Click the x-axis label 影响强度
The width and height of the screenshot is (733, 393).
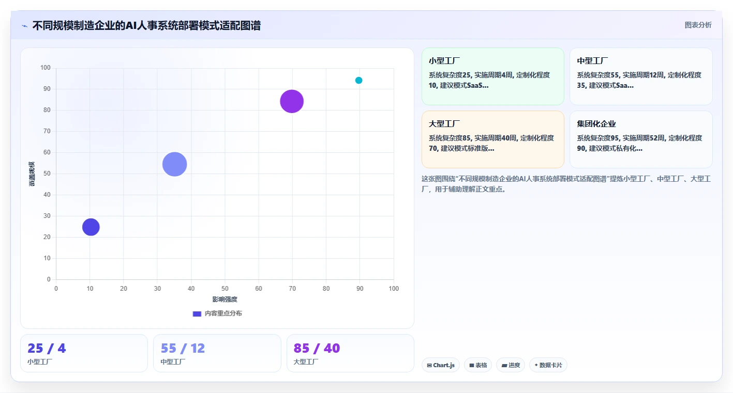(225, 300)
